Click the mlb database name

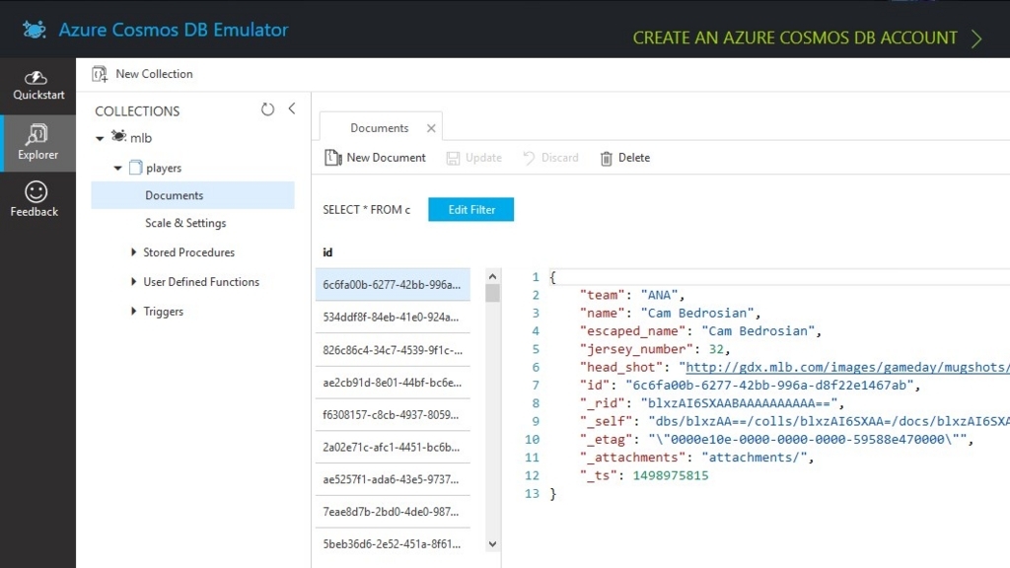(141, 138)
